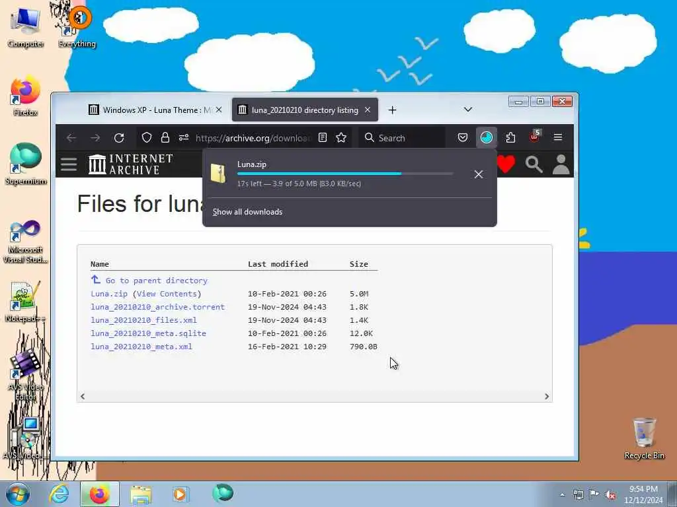Click View Contents link for Luna.zip
This screenshot has height=507, width=677.
(x=167, y=294)
